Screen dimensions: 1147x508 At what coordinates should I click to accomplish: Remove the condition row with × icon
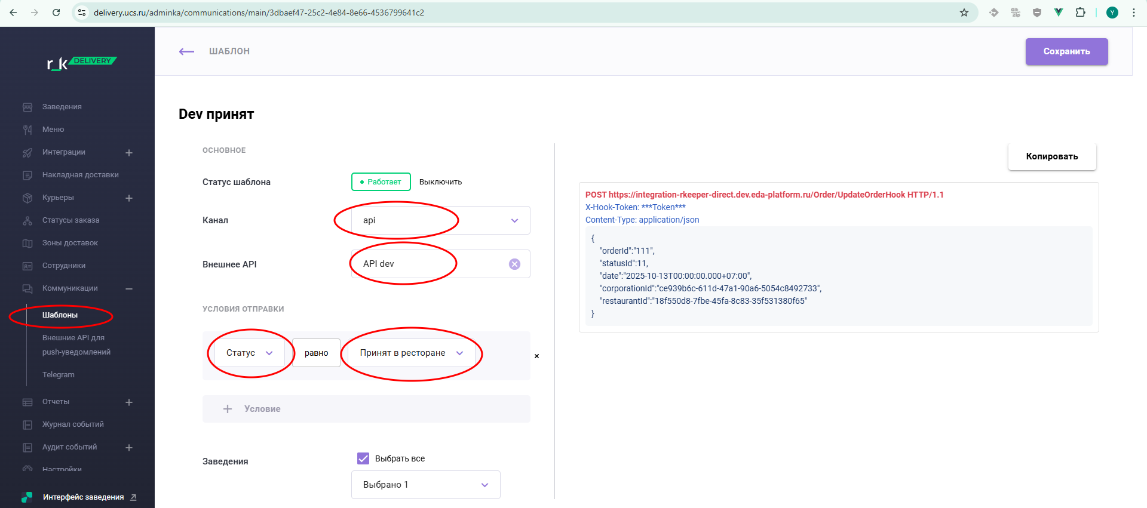536,356
